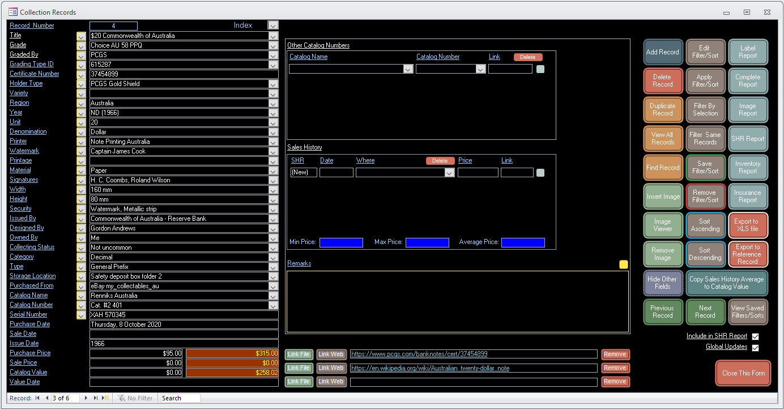Jump to first record navigation arrow
The height and width of the screenshot is (410, 784).
click(x=37, y=398)
